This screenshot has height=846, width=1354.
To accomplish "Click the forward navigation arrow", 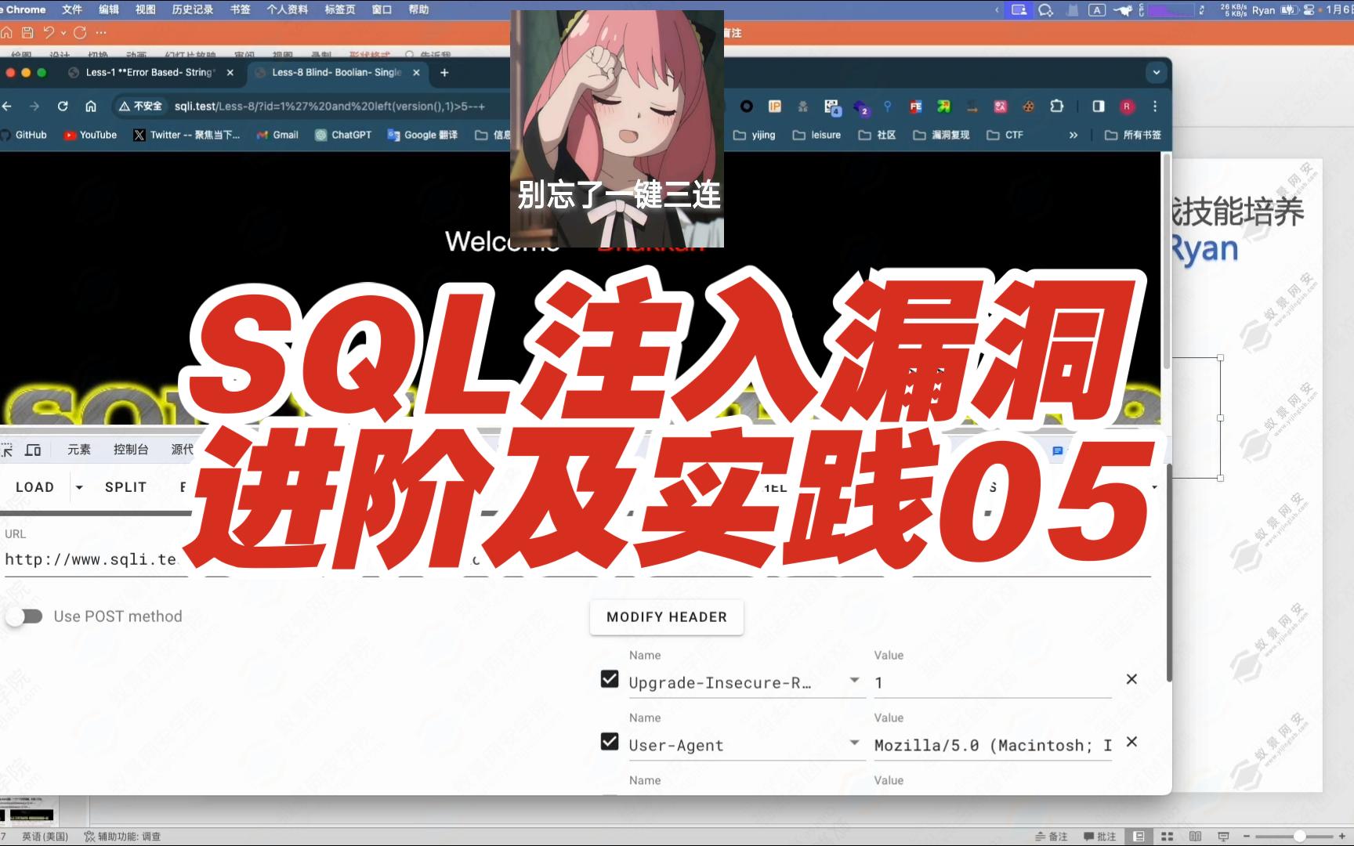I will (x=34, y=107).
